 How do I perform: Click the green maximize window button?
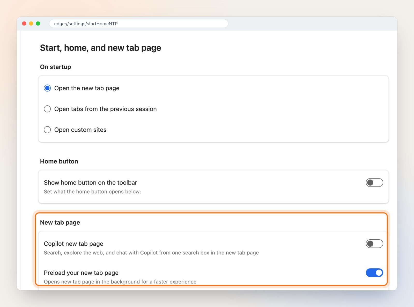(x=38, y=24)
